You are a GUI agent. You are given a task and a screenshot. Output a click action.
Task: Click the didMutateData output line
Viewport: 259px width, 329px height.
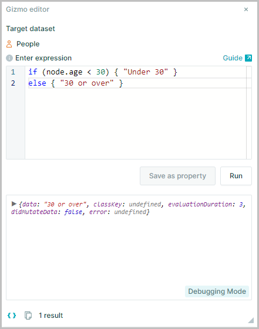coord(80,212)
